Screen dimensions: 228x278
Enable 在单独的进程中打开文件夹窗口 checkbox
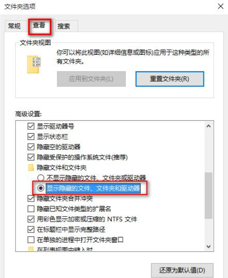point(31,240)
